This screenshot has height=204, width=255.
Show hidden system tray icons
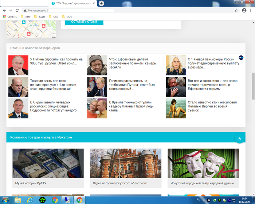coord(204,200)
